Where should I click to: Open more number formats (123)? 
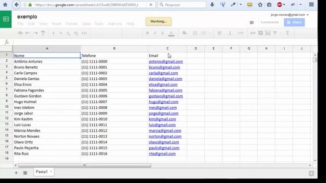84,33
